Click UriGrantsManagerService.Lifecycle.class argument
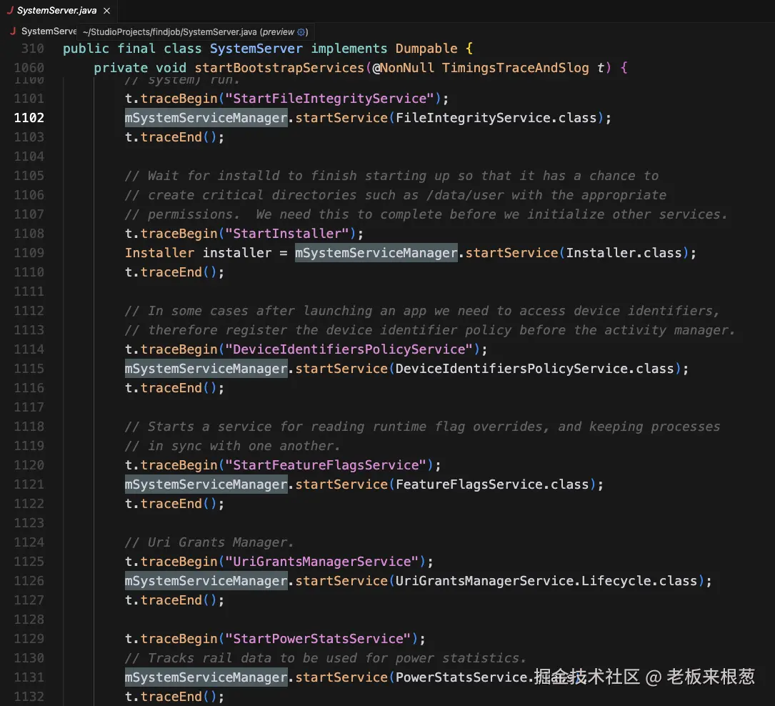This screenshot has width=775, height=706. [x=546, y=580]
